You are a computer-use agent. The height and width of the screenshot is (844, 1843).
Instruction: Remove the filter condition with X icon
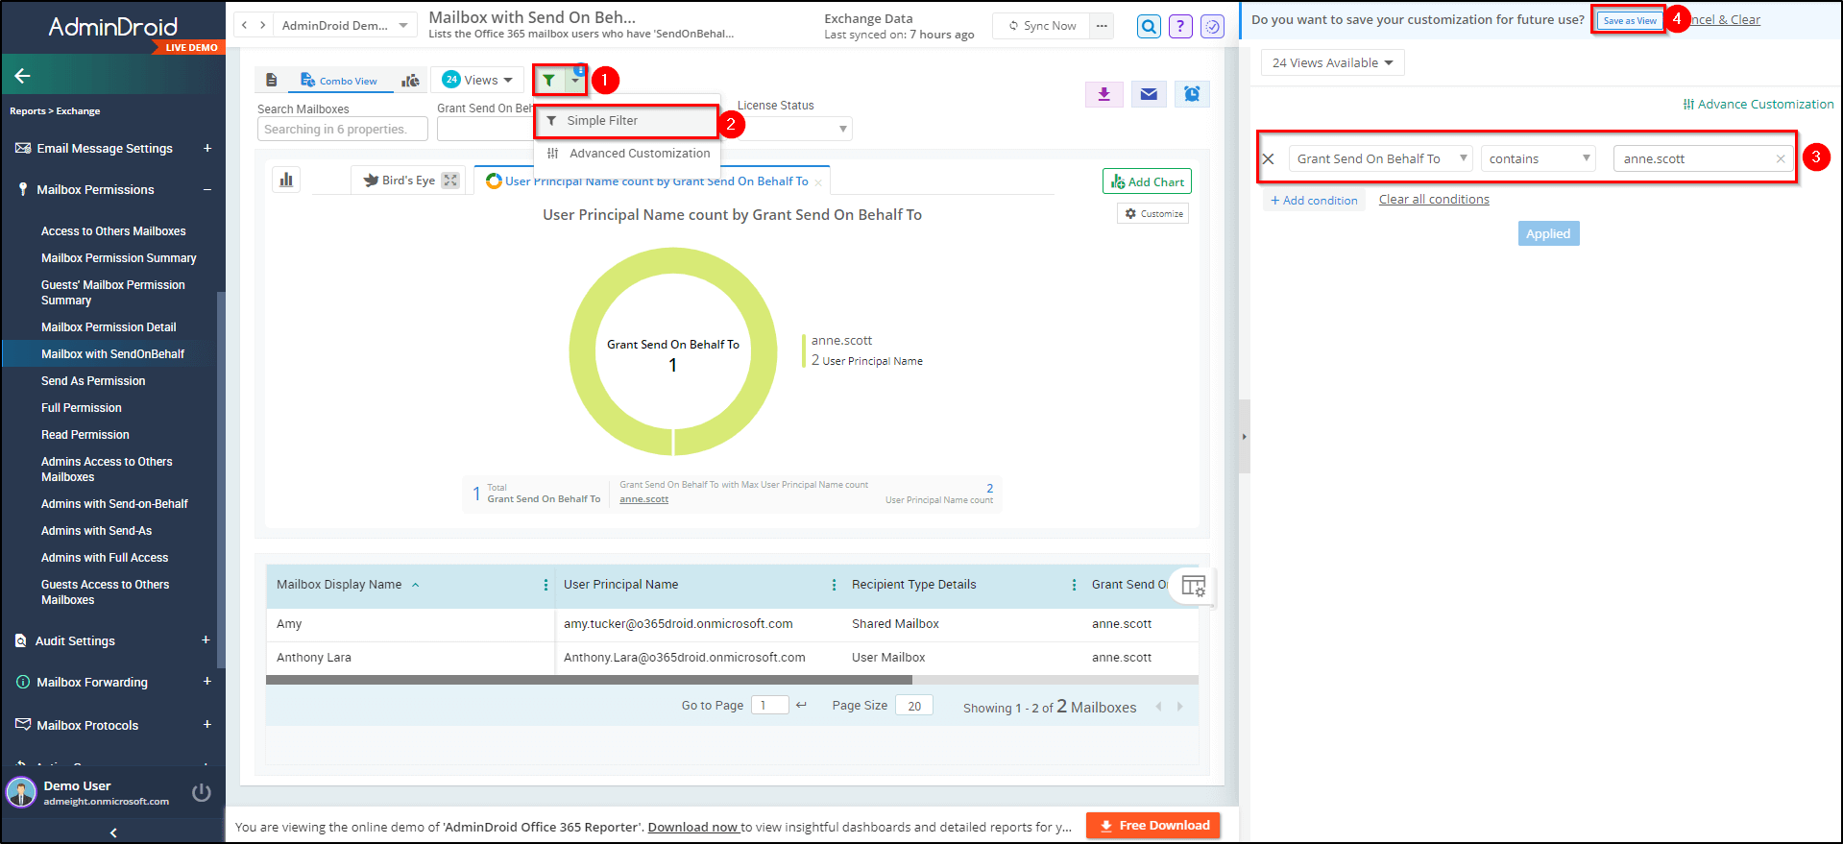pyautogui.click(x=1269, y=159)
